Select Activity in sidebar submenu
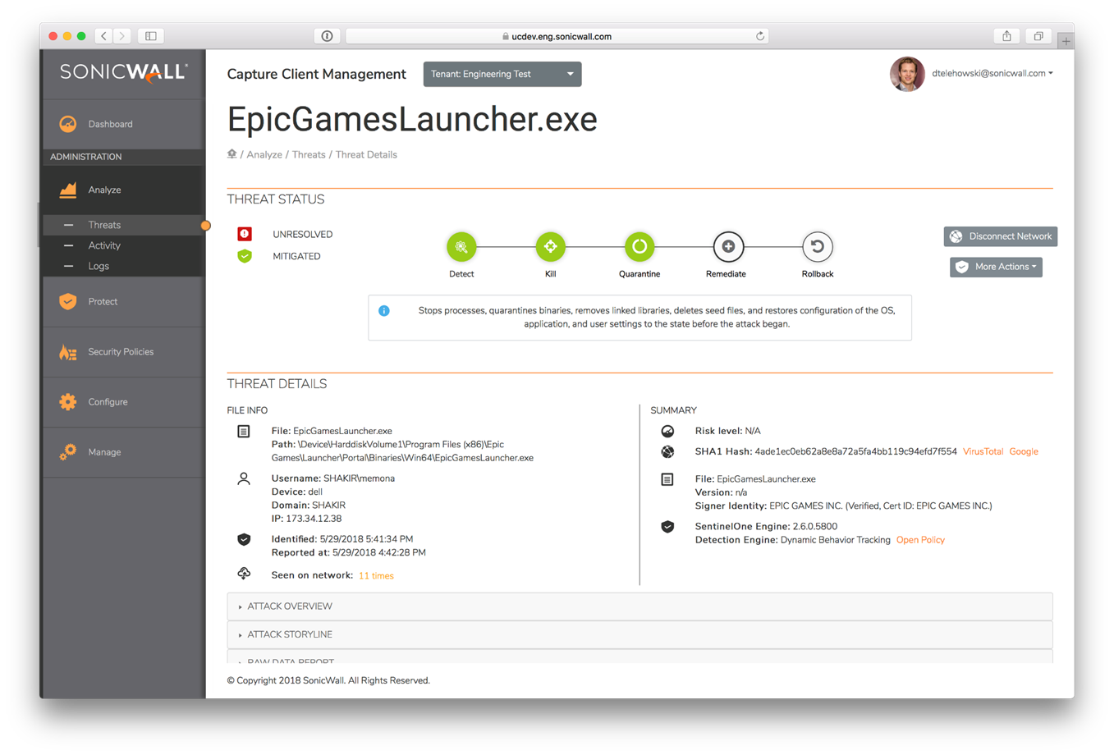Viewport: 1114px width, 755px height. pos(104,245)
